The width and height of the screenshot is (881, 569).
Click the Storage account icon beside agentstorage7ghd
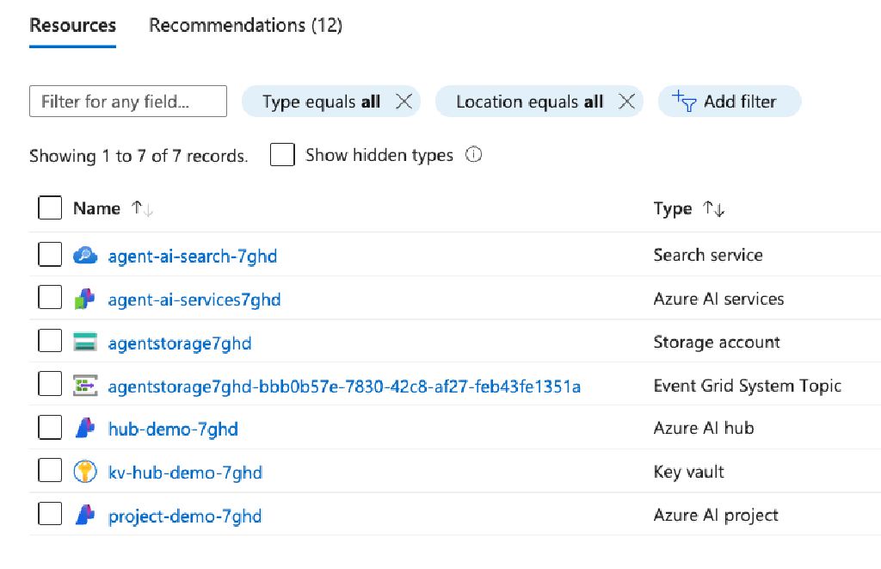pos(85,341)
